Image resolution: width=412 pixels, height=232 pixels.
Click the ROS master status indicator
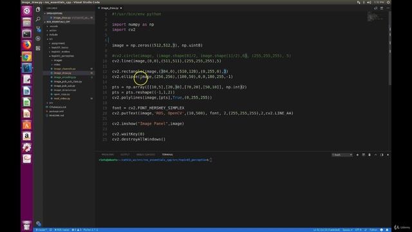62,230
